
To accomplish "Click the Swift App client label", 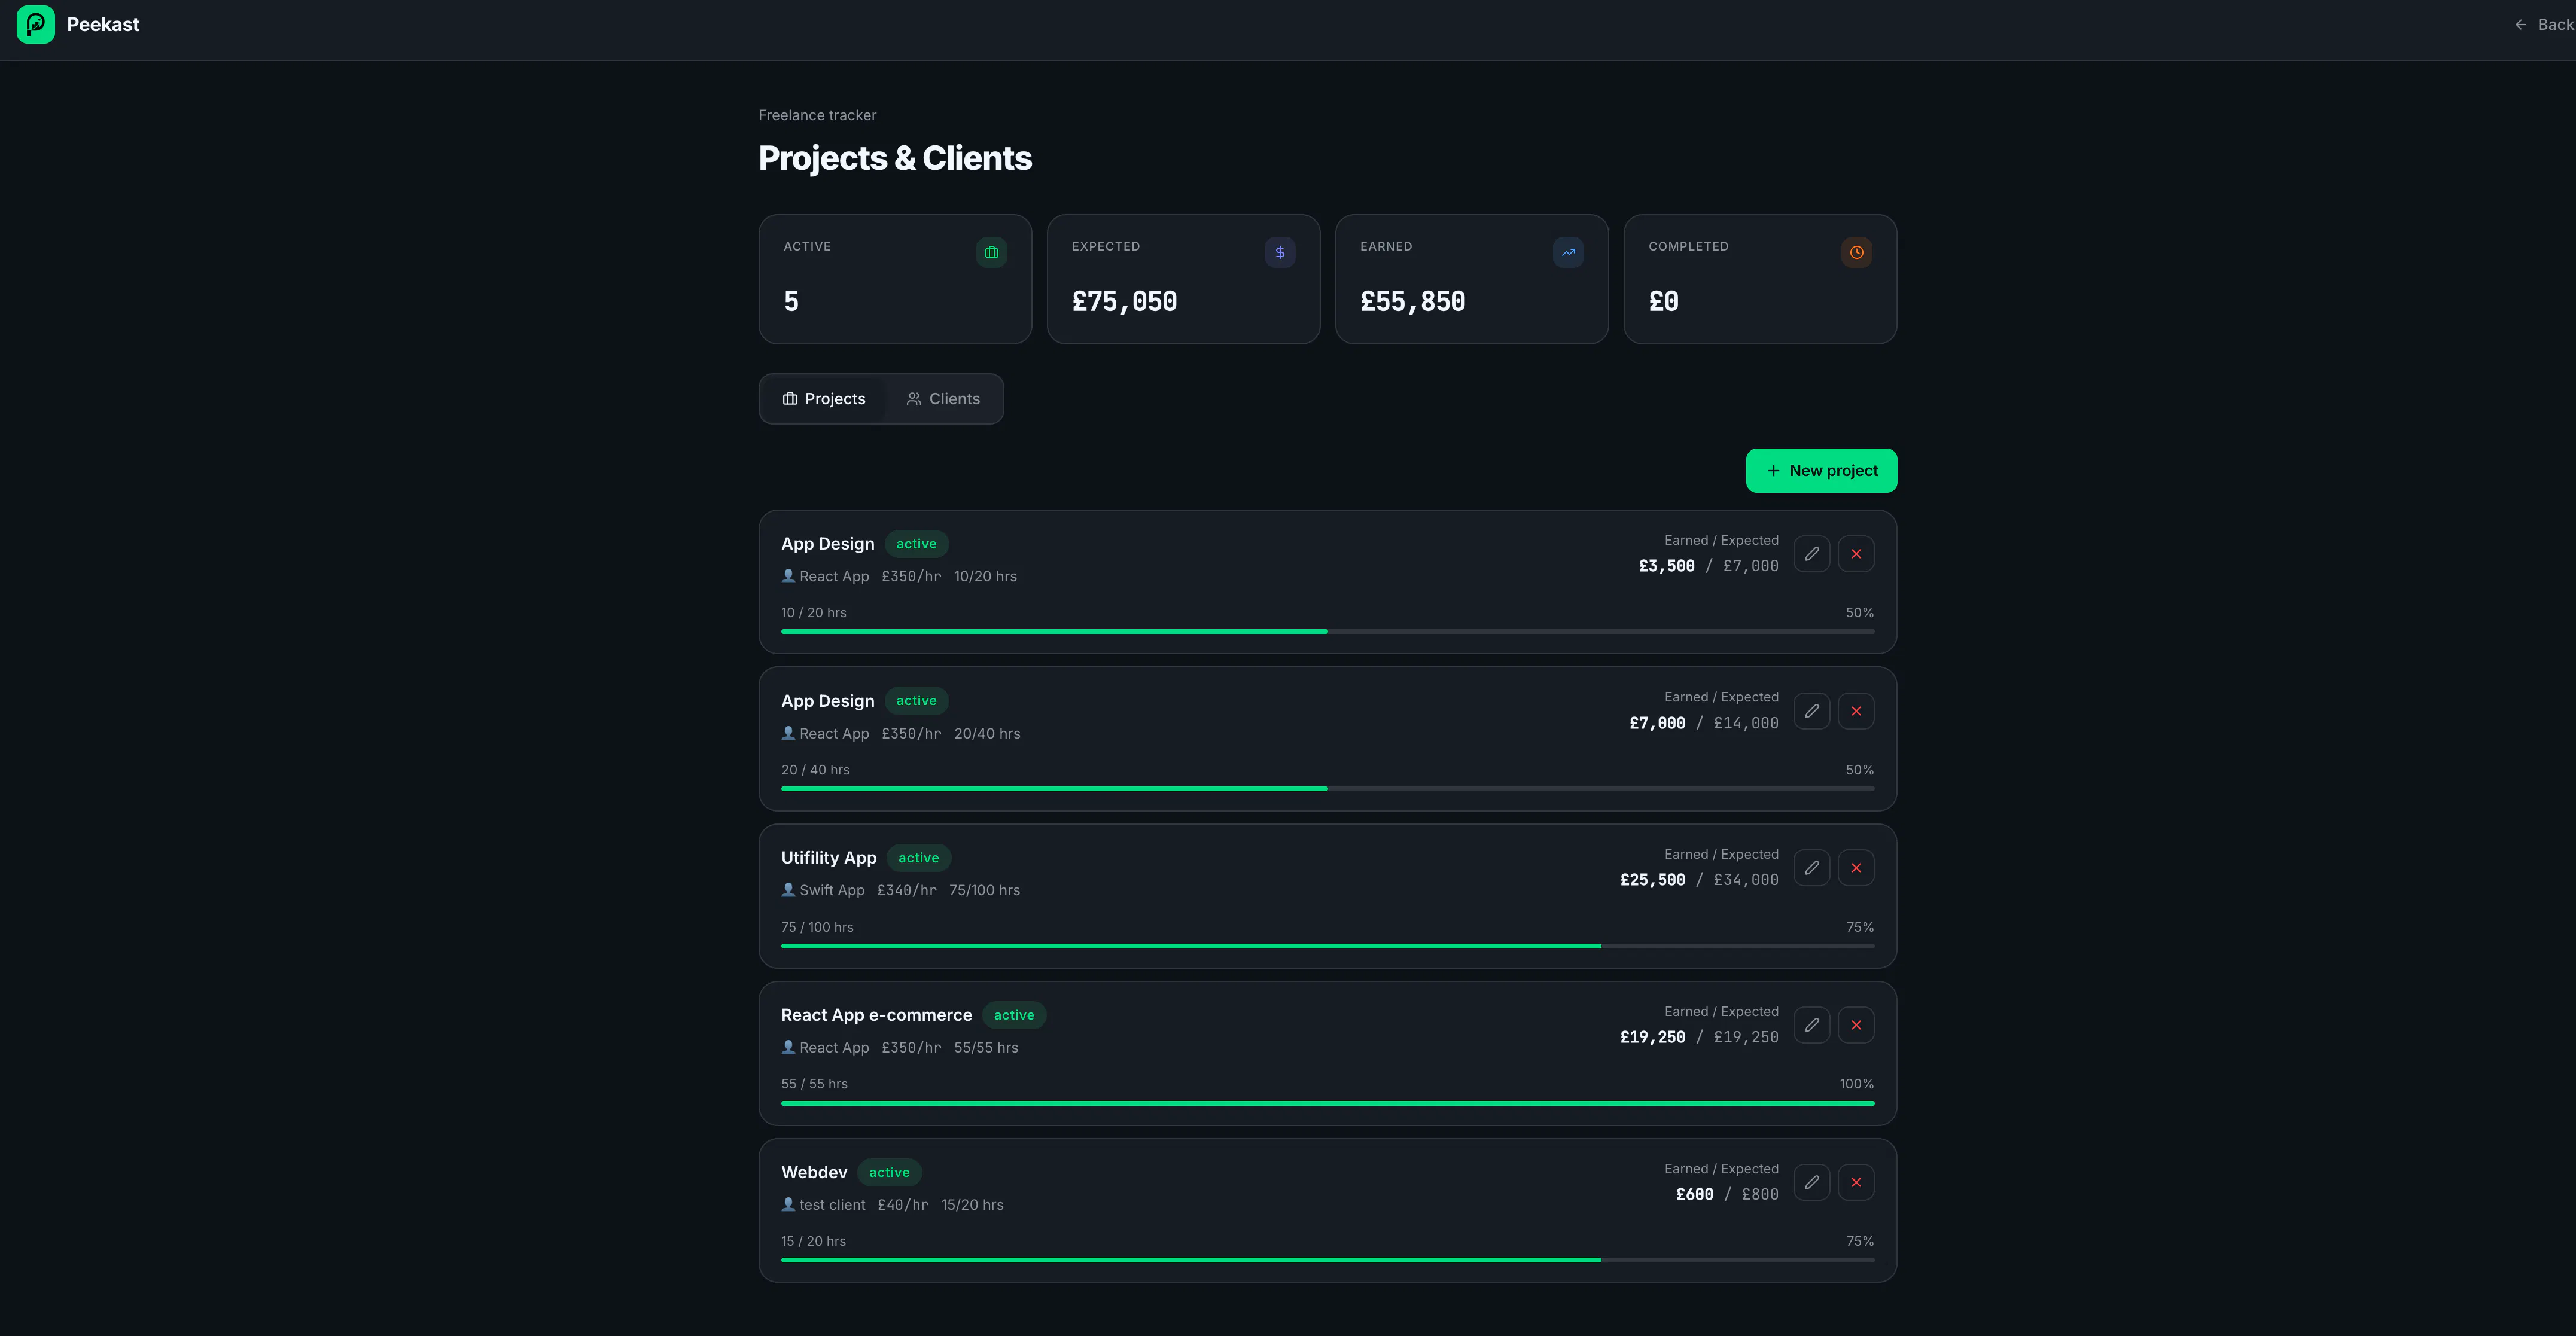I will pyautogui.click(x=832, y=890).
